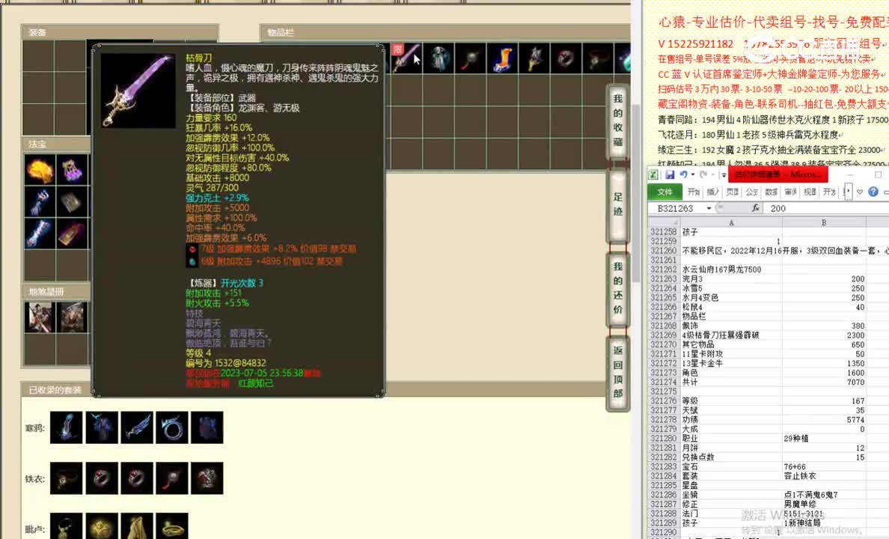
Task: Click the Excel Save icon
Action: (670, 175)
